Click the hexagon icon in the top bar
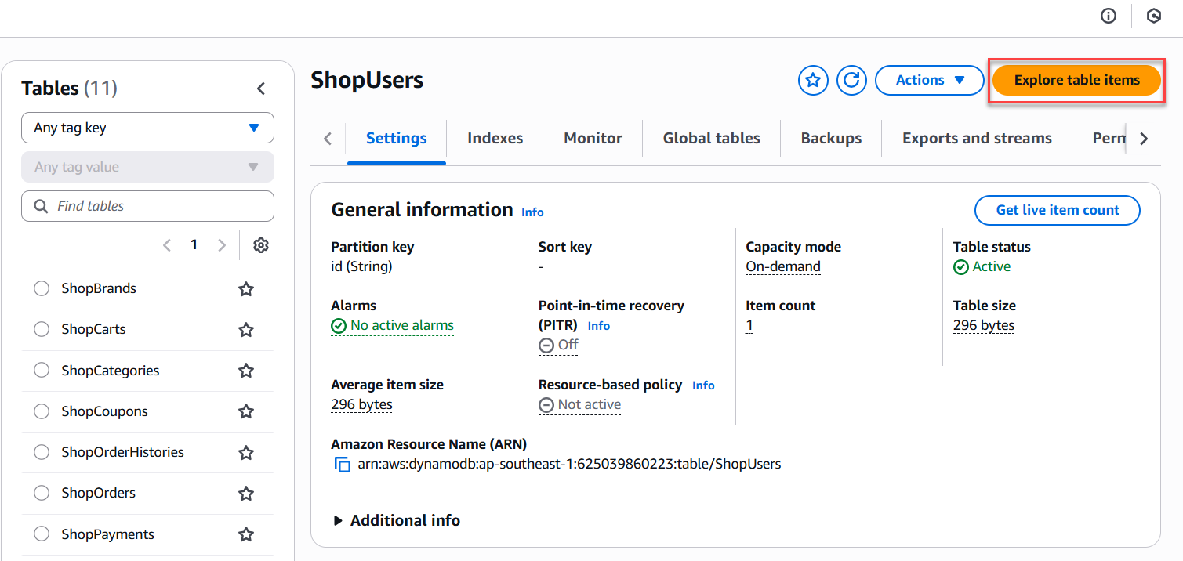The height and width of the screenshot is (561, 1183). pyautogui.click(x=1154, y=16)
